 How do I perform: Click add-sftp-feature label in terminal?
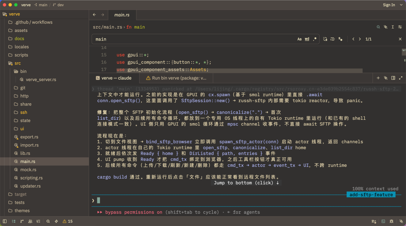[x=371, y=195]
